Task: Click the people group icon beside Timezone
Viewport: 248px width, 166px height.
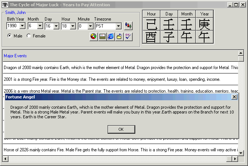Action: [128, 26]
